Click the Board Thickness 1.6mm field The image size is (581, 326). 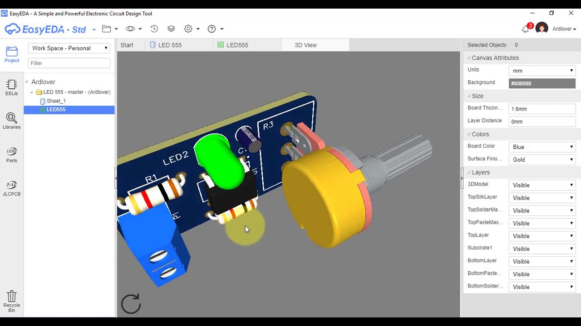click(542, 109)
